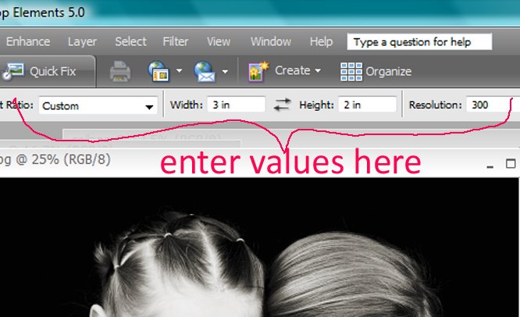Click the photo globe web gallery icon
This screenshot has width=520, height=317.
click(158, 71)
